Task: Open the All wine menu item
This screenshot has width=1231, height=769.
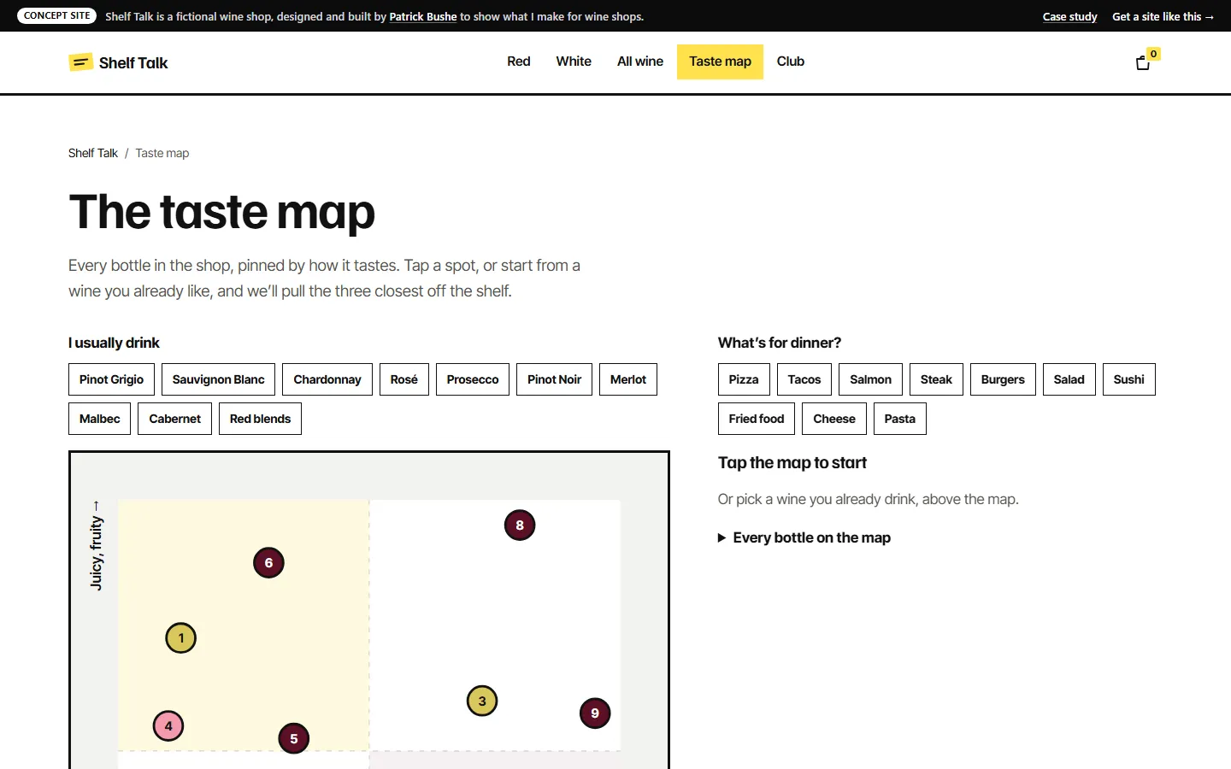Action: click(640, 62)
